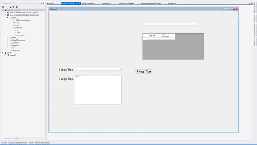The image size is (257, 145).
Task: Select the Tables folder
Action: coord(14,18)
